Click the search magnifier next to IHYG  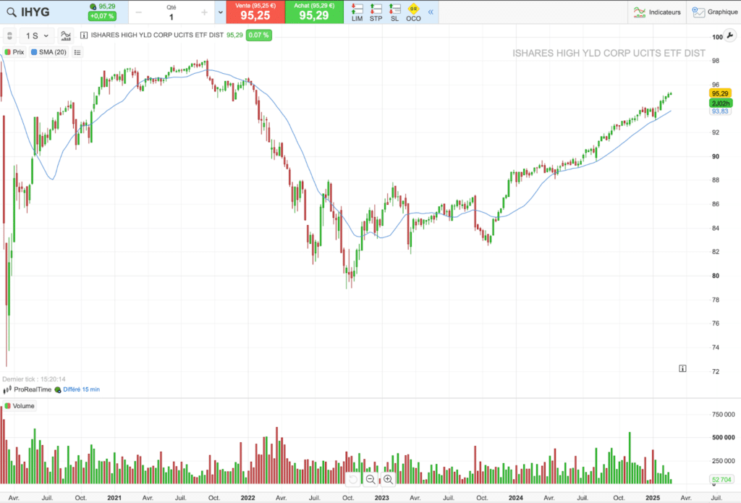pyautogui.click(x=12, y=12)
